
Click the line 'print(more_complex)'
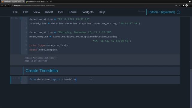(x=44, y=50)
